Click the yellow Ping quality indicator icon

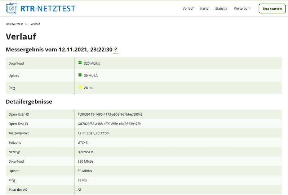pos(80,87)
